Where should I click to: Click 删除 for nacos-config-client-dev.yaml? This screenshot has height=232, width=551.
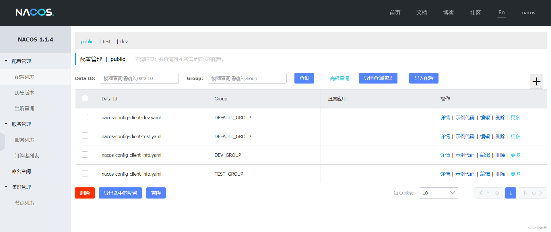(x=500, y=118)
